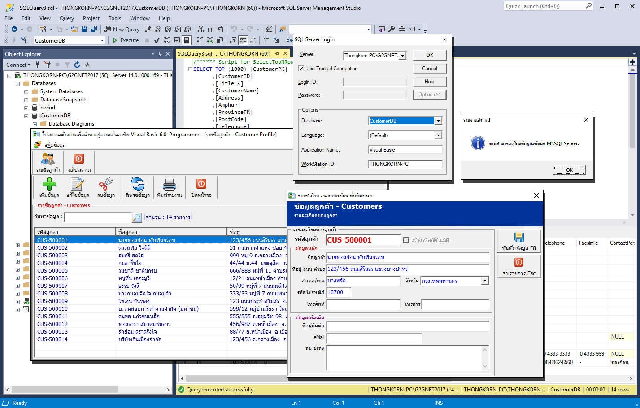This screenshot has height=408, width=640.
Task: Click OK in the connection status message box
Action: [569, 170]
